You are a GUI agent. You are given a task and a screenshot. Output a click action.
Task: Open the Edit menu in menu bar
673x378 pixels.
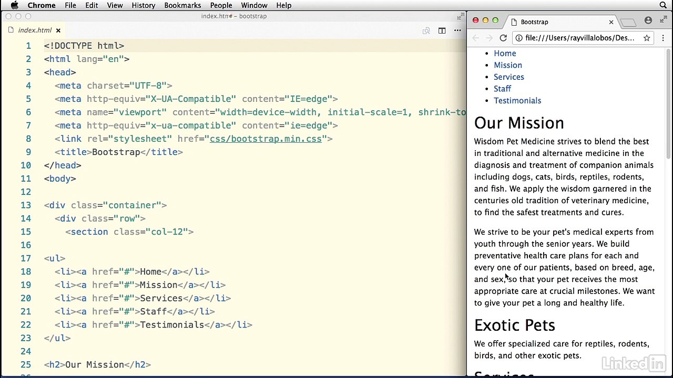tap(91, 5)
